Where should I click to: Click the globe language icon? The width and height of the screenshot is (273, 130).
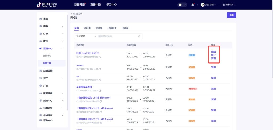[x=224, y=5]
